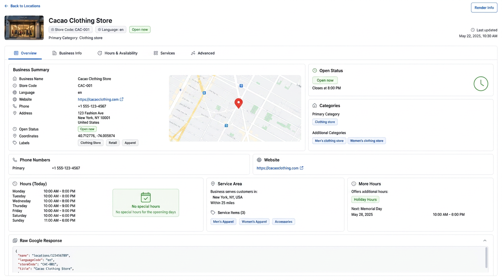
Task: Click the Next: Memorial Day text
Action: click(367, 209)
